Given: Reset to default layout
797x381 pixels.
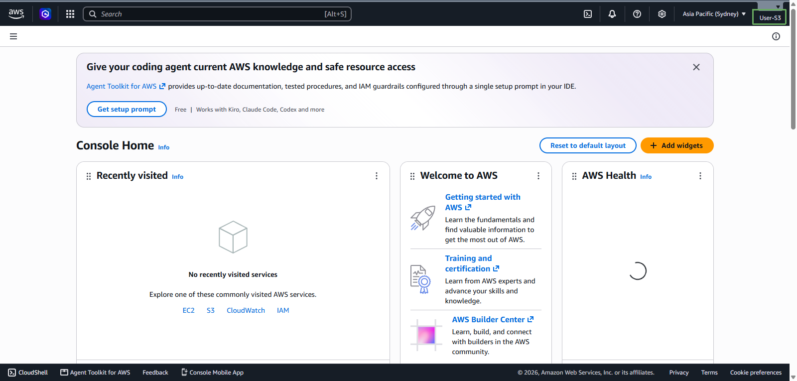Looking at the screenshot, I should pyautogui.click(x=588, y=145).
